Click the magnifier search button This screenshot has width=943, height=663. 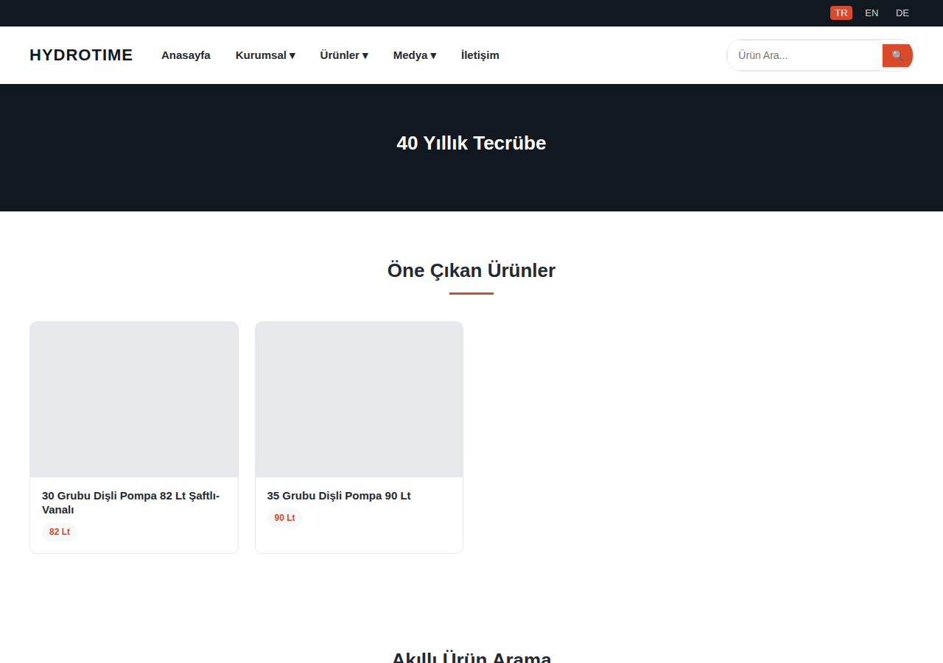(x=897, y=55)
